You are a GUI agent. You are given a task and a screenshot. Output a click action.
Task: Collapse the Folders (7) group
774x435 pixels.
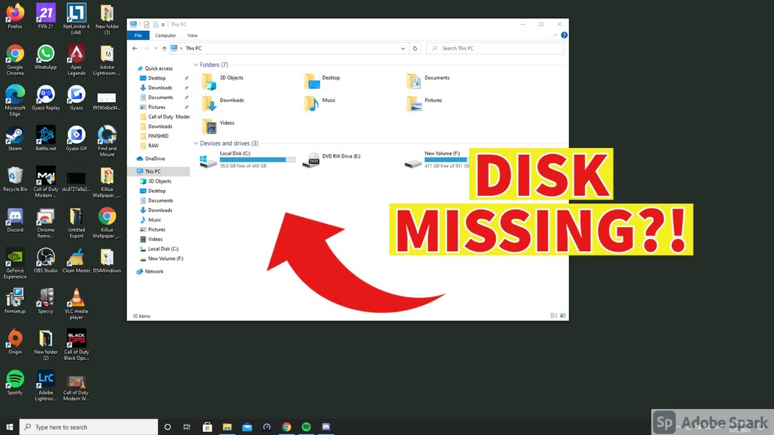pyautogui.click(x=196, y=65)
